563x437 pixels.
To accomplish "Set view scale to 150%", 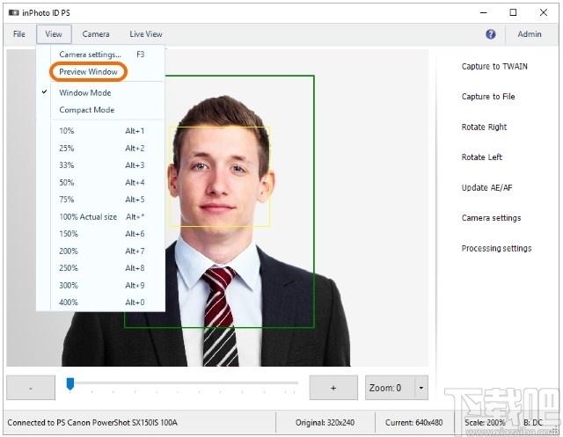I will (x=100, y=234).
